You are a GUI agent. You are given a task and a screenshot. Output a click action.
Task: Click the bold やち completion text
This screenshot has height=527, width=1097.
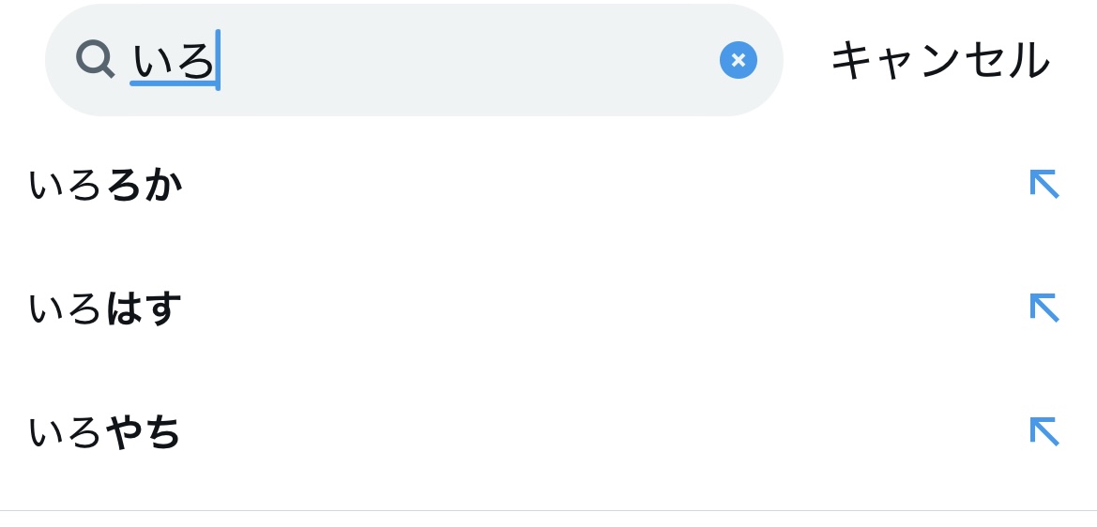pos(144,432)
